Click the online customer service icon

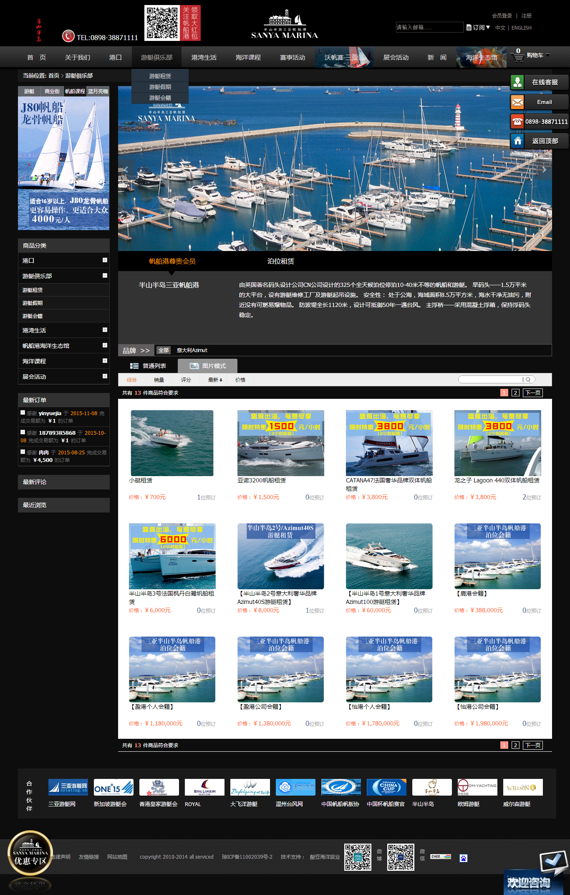tap(517, 82)
